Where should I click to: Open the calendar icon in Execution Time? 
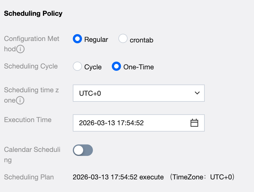pos(194,123)
